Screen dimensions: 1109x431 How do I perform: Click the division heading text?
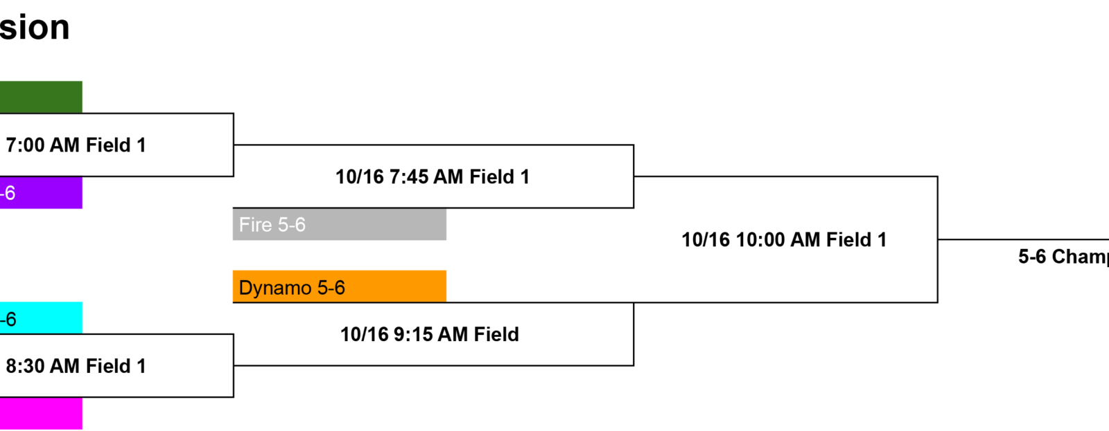[35, 28]
